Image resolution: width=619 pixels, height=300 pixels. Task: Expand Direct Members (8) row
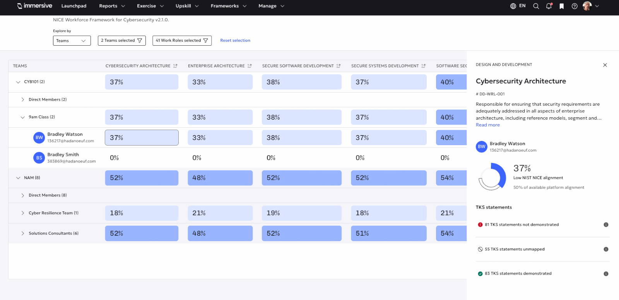click(22, 195)
